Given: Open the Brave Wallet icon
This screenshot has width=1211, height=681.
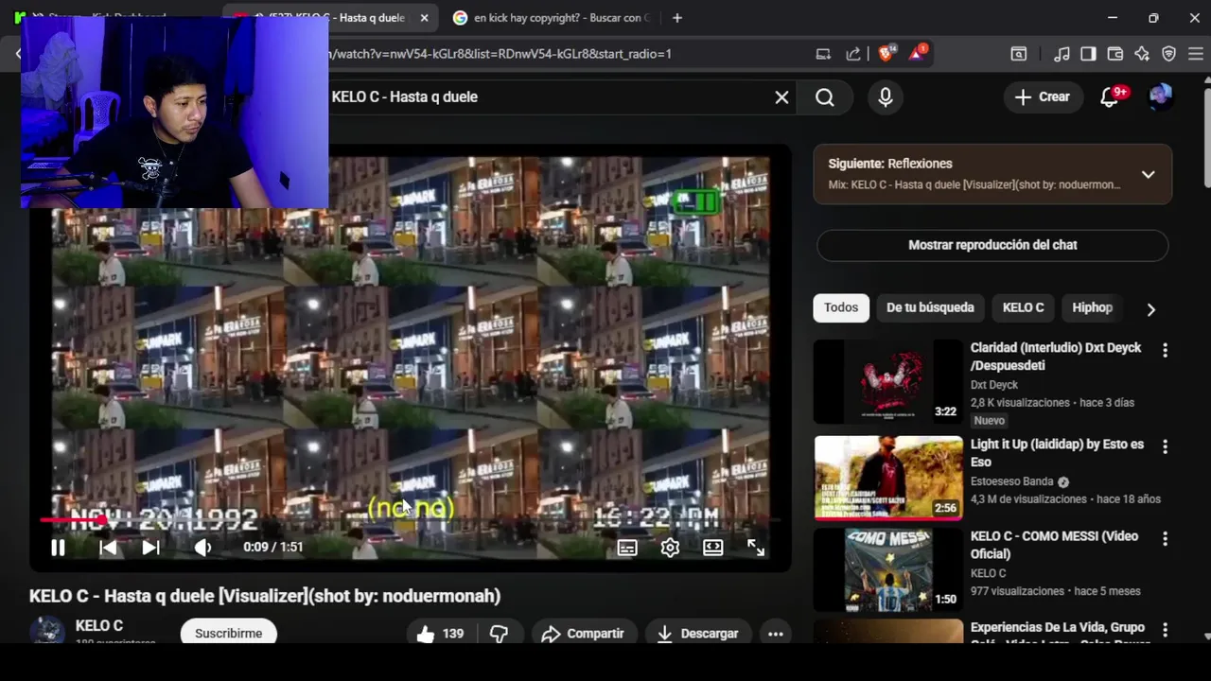Looking at the screenshot, I should [x=1115, y=54].
